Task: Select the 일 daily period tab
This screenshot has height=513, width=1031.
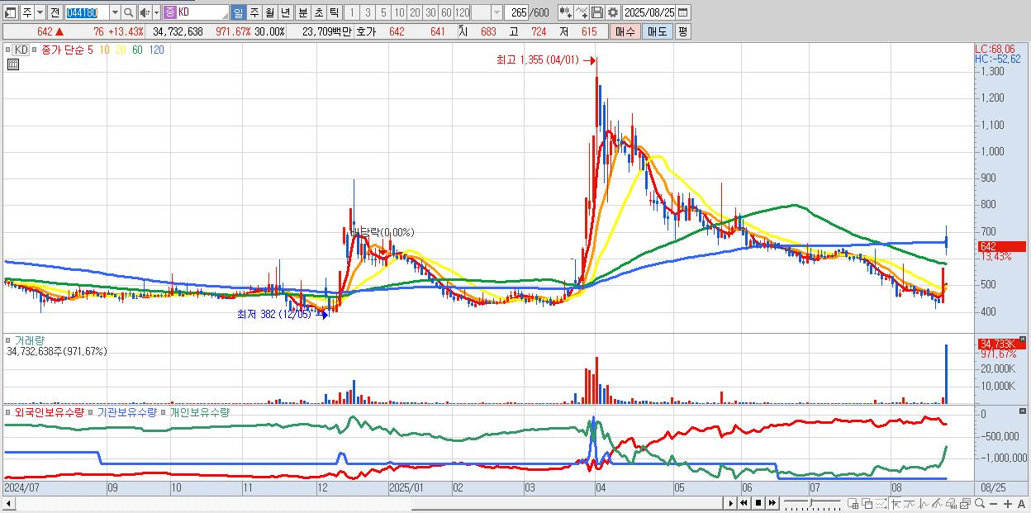Action: (238, 12)
